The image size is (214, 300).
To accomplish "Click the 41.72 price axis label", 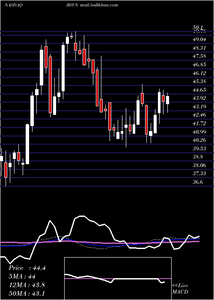I will (199, 123).
